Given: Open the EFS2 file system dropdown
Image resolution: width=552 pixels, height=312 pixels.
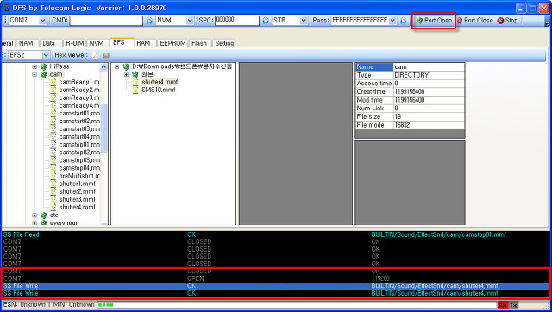Looking at the screenshot, I should (x=46, y=55).
